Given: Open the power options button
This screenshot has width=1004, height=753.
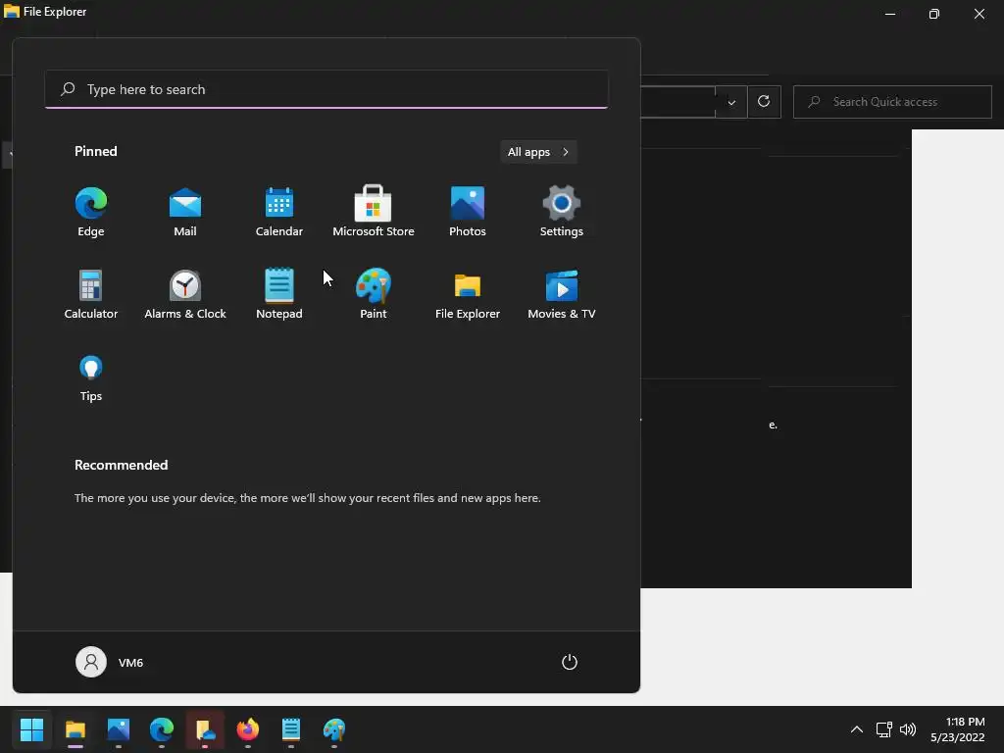Looking at the screenshot, I should pos(570,662).
